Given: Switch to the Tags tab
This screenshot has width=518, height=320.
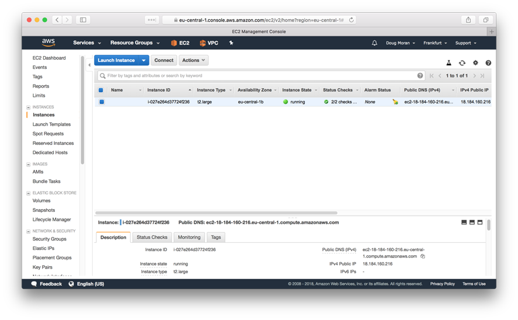Looking at the screenshot, I should [215, 237].
